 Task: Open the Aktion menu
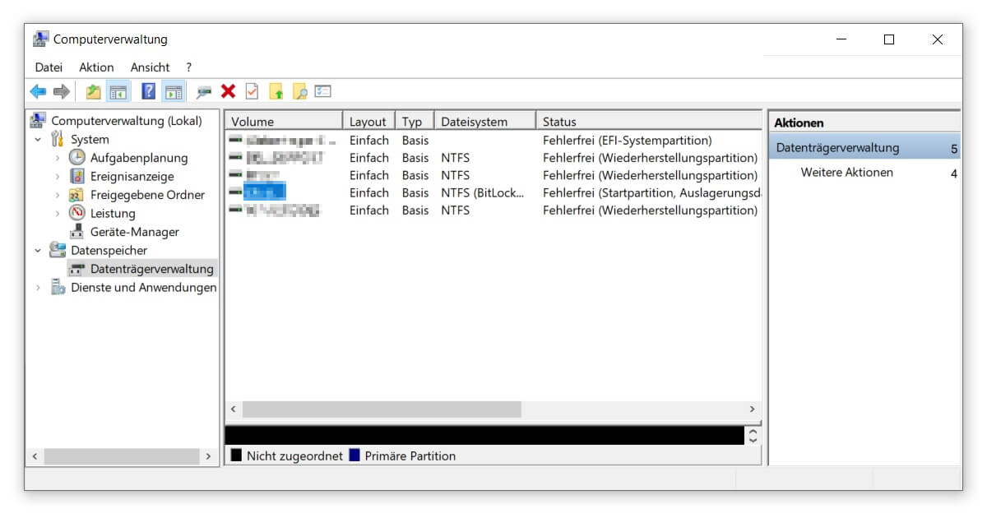coord(96,67)
